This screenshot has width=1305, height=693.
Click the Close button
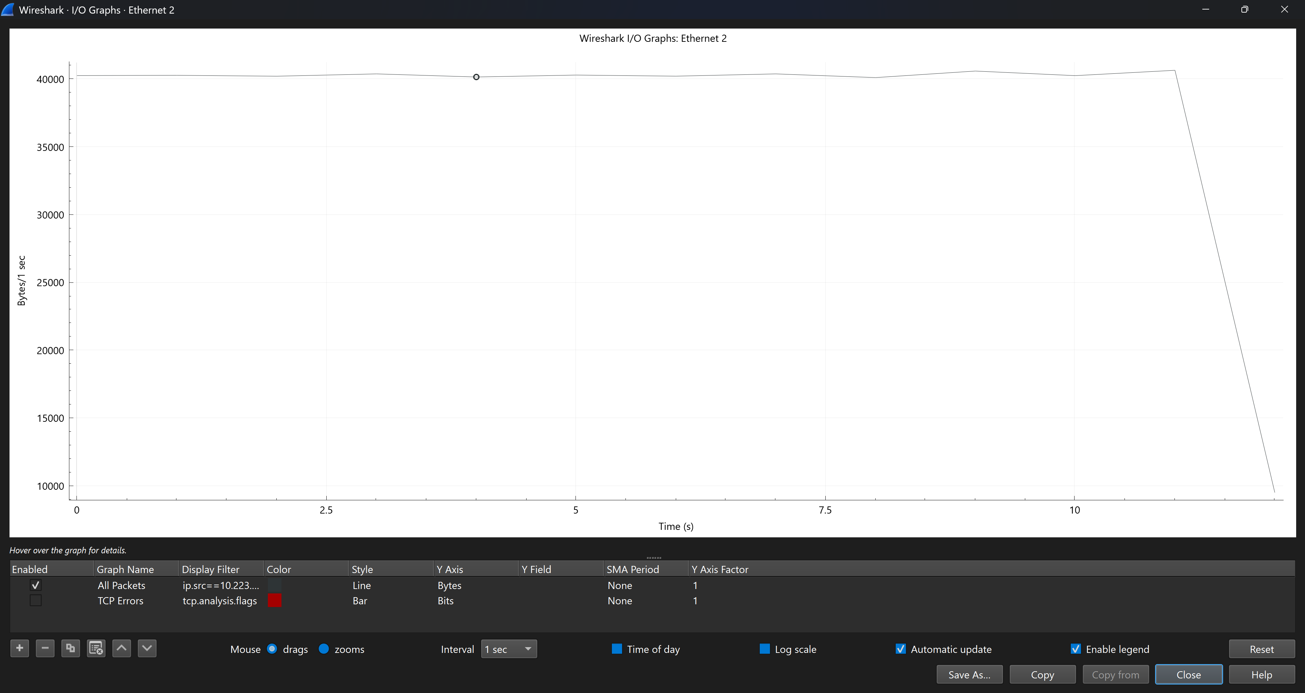pyautogui.click(x=1188, y=675)
